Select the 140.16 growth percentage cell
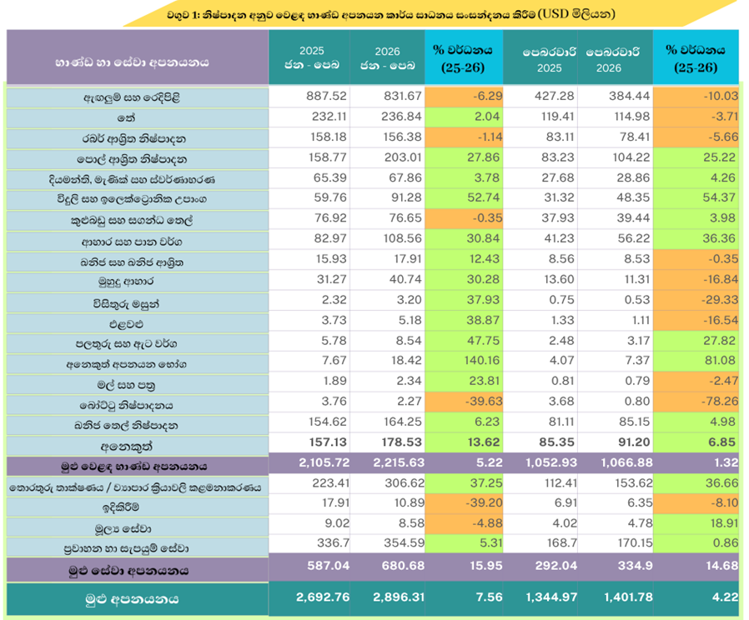This screenshot has width=749, height=620. pos(464,361)
